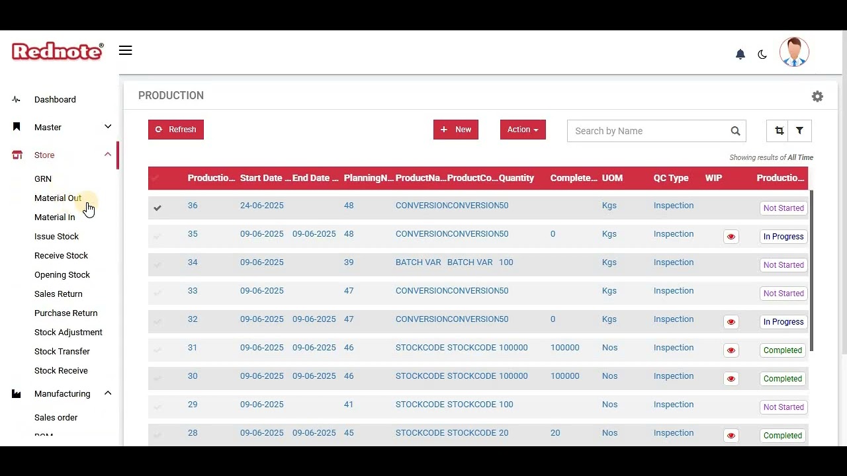The width and height of the screenshot is (847, 476).
Task: Sort by Quantity column header
Action: click(516, 178)
